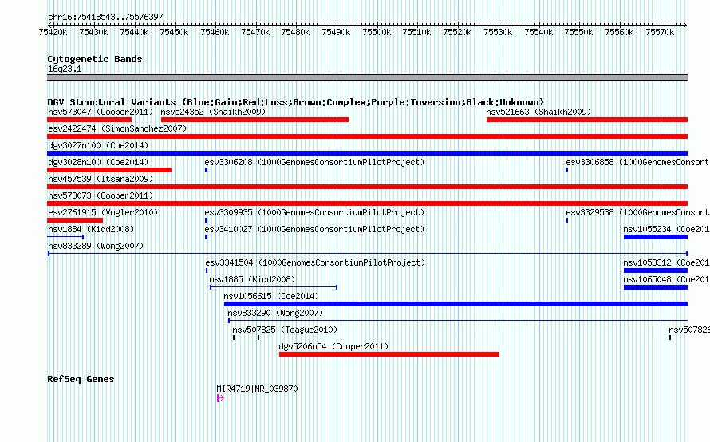710x442 pixels.
Task: Select the esv2761915 red bar
Action: pos(75,220)
